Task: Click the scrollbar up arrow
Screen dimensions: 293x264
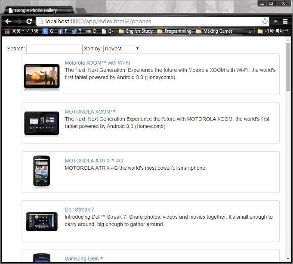Action: click(x=288, y=40)
